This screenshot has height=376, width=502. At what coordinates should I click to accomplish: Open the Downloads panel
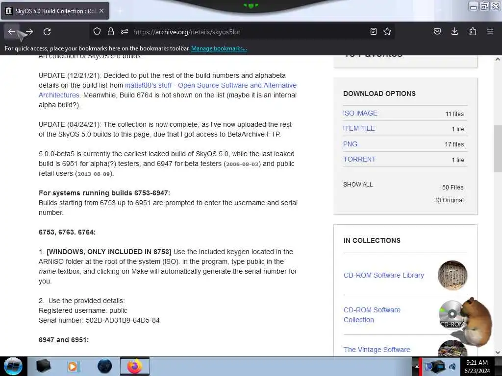(454, 31)
